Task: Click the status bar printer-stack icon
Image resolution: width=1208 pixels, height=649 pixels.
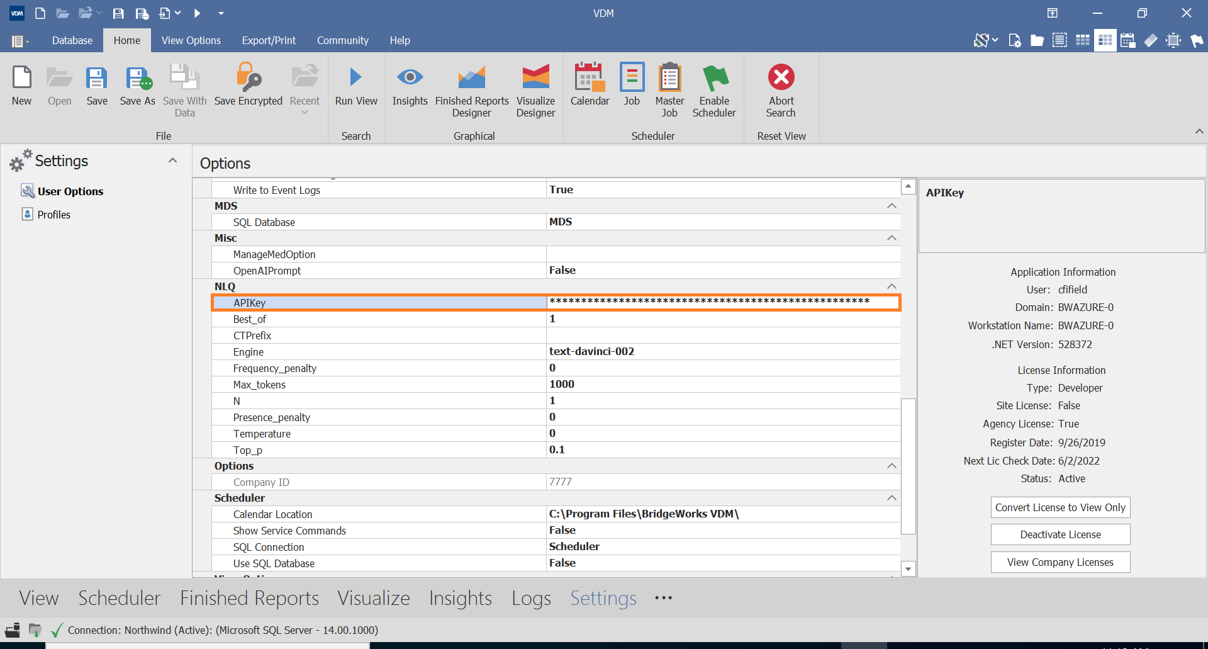Action: click(x=13, y=629)
